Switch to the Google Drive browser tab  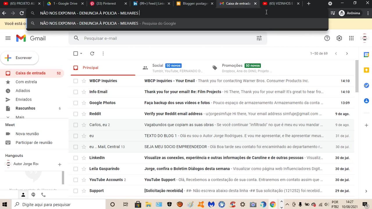[x=65, y=3]
